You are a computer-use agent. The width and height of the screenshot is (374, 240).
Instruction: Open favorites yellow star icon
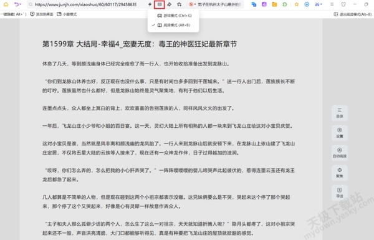[x=297, y=4]
